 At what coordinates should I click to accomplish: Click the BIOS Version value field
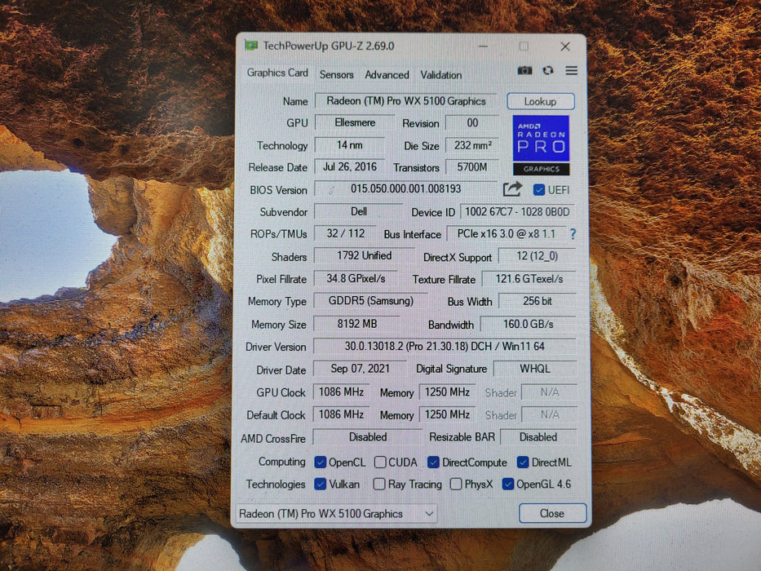click(x=405, y=189)
